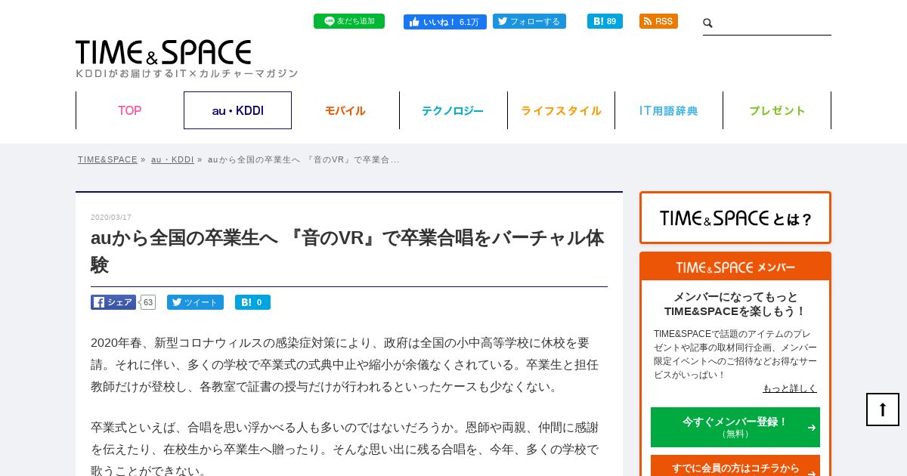Click the LINE add friend button
Image resolution: width=907 pixels, height=476 pixels.
pos(349,21)
